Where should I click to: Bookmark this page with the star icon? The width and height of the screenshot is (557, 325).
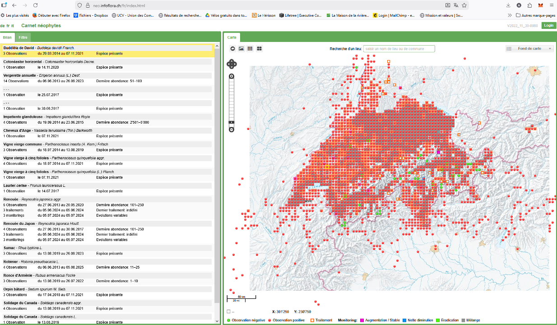click(464, 5)
